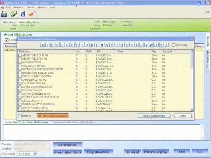Image resolution: width=211 pixels, height=158 pixels.
Task: Filter medications by letter T
Action: coord(137,45)
